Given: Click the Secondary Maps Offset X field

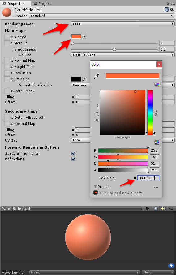Looking at the screenshot, I should point(83,135).
